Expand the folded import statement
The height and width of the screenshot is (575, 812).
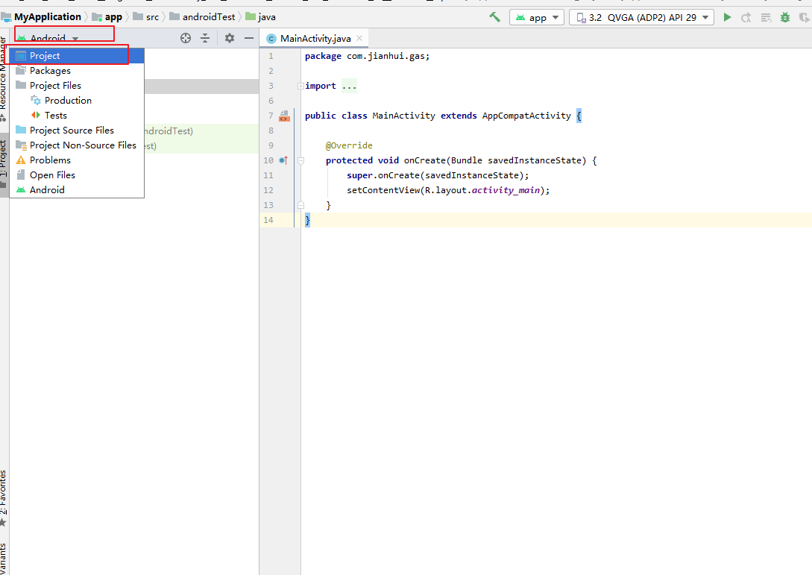(x=301, y=86)
